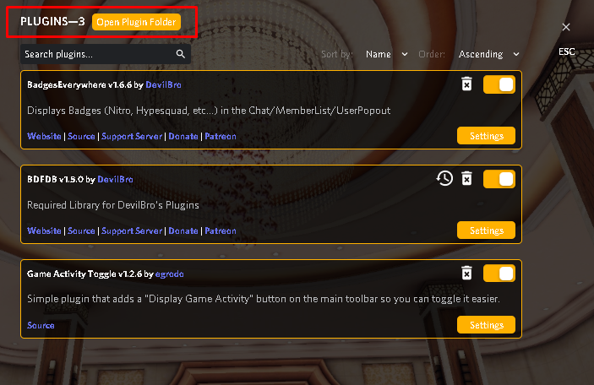Open egrodo author profile link

pos(169,274)
